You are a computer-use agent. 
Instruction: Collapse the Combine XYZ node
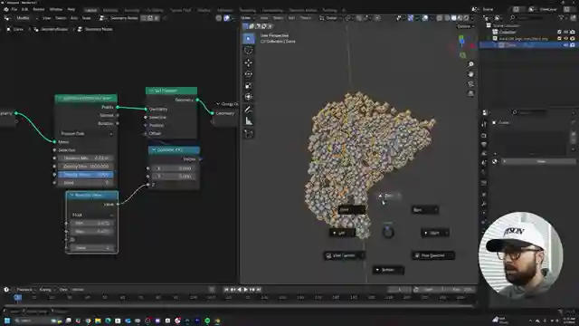154,150
